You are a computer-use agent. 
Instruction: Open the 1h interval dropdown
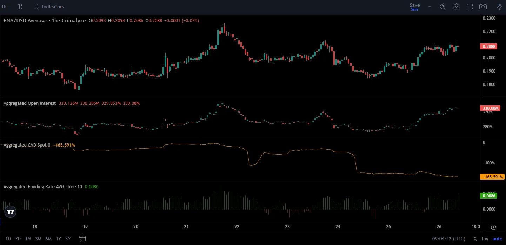tap(4, 7)
